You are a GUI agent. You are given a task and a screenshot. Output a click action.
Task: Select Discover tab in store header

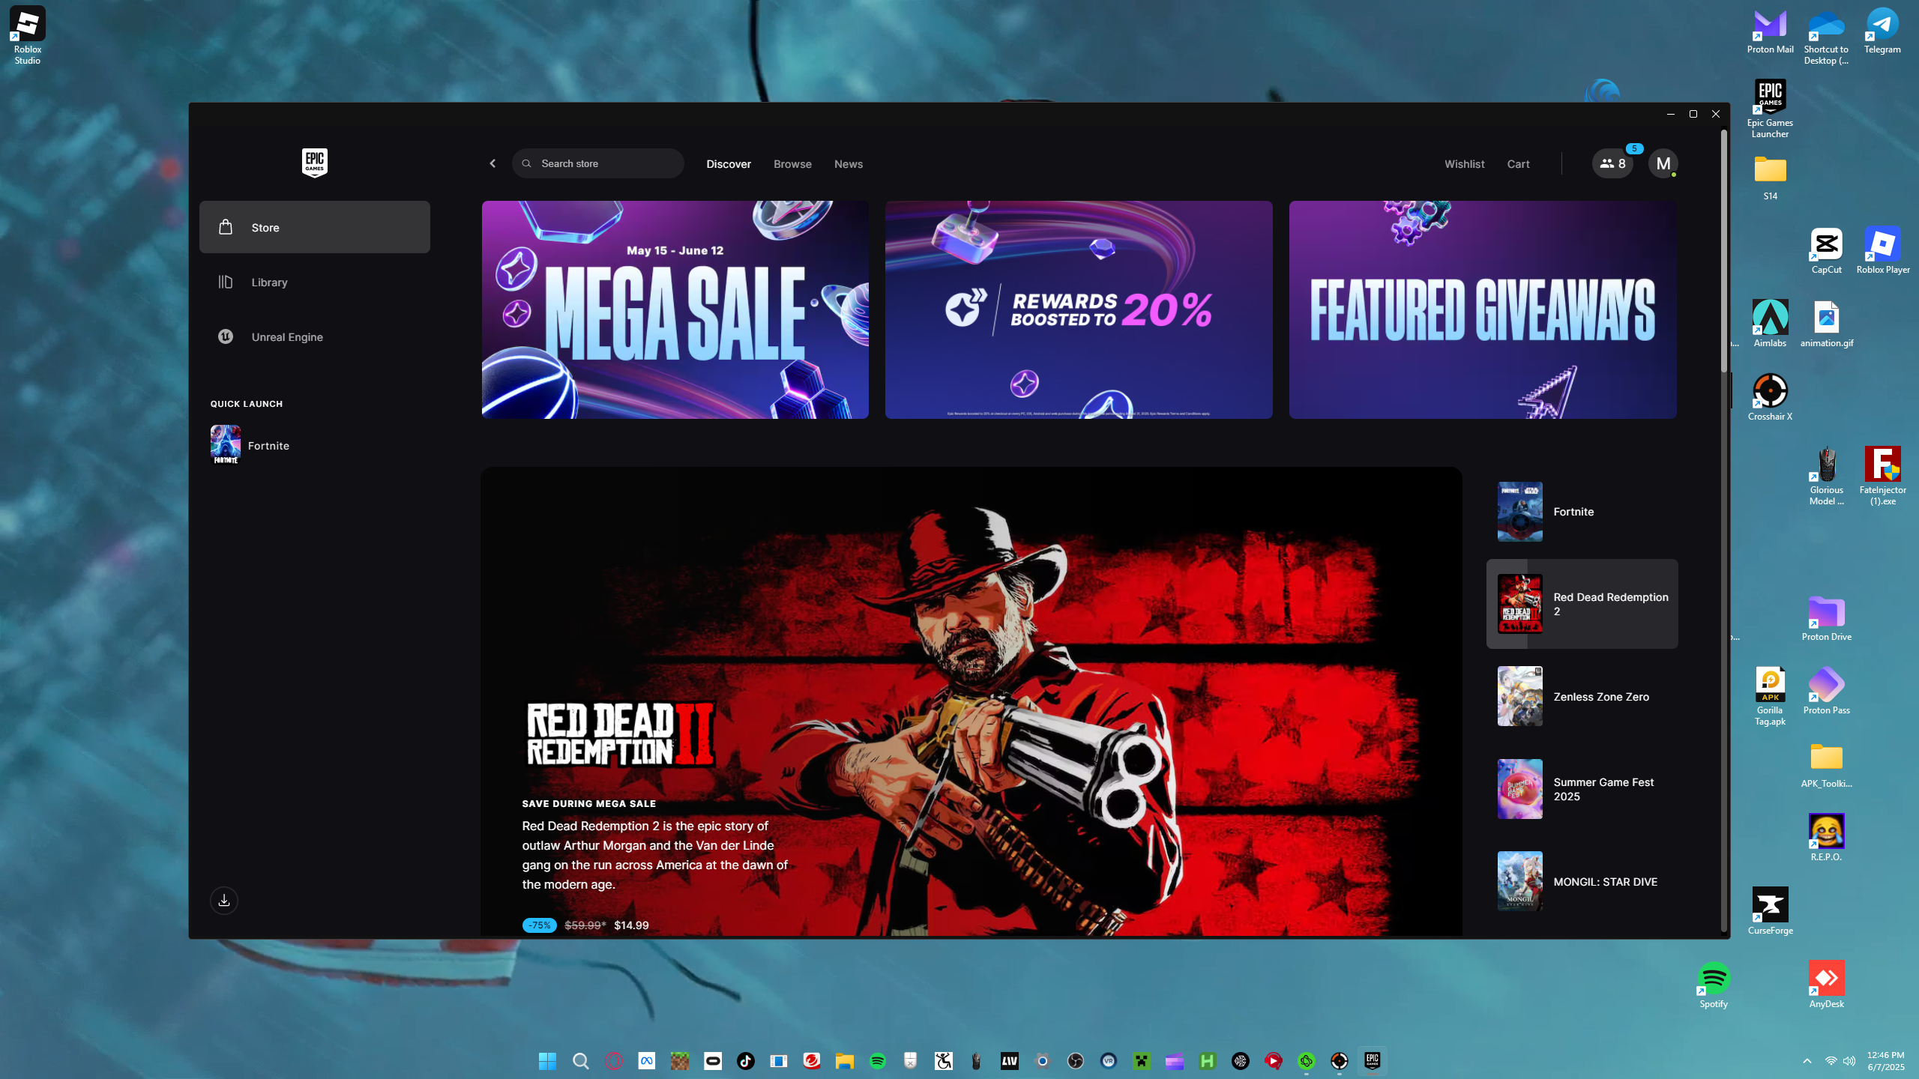pyautogui.click(x=728, y=164)
